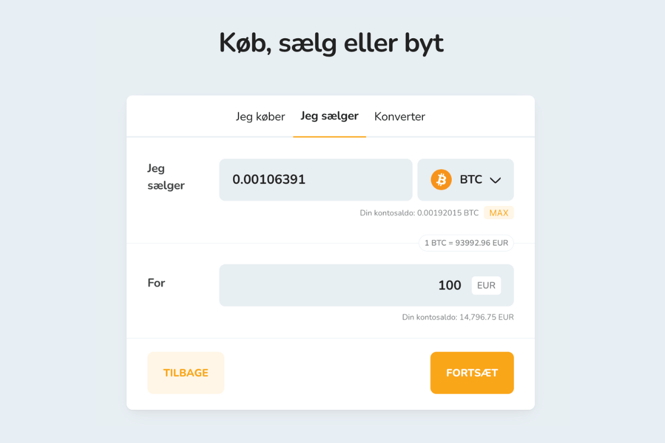The height and width of the screenshot is (443, 665).
Task: Open the Jeg sælger tab
Action: point(329,116)
